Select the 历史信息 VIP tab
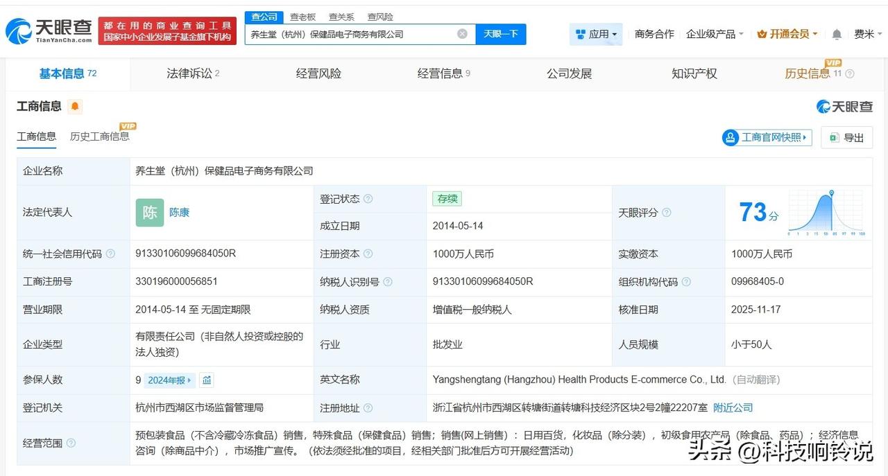888x476 pixels. coord(813,73)
